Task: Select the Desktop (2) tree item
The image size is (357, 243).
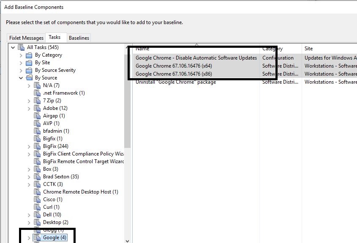Action: [55, 222]
